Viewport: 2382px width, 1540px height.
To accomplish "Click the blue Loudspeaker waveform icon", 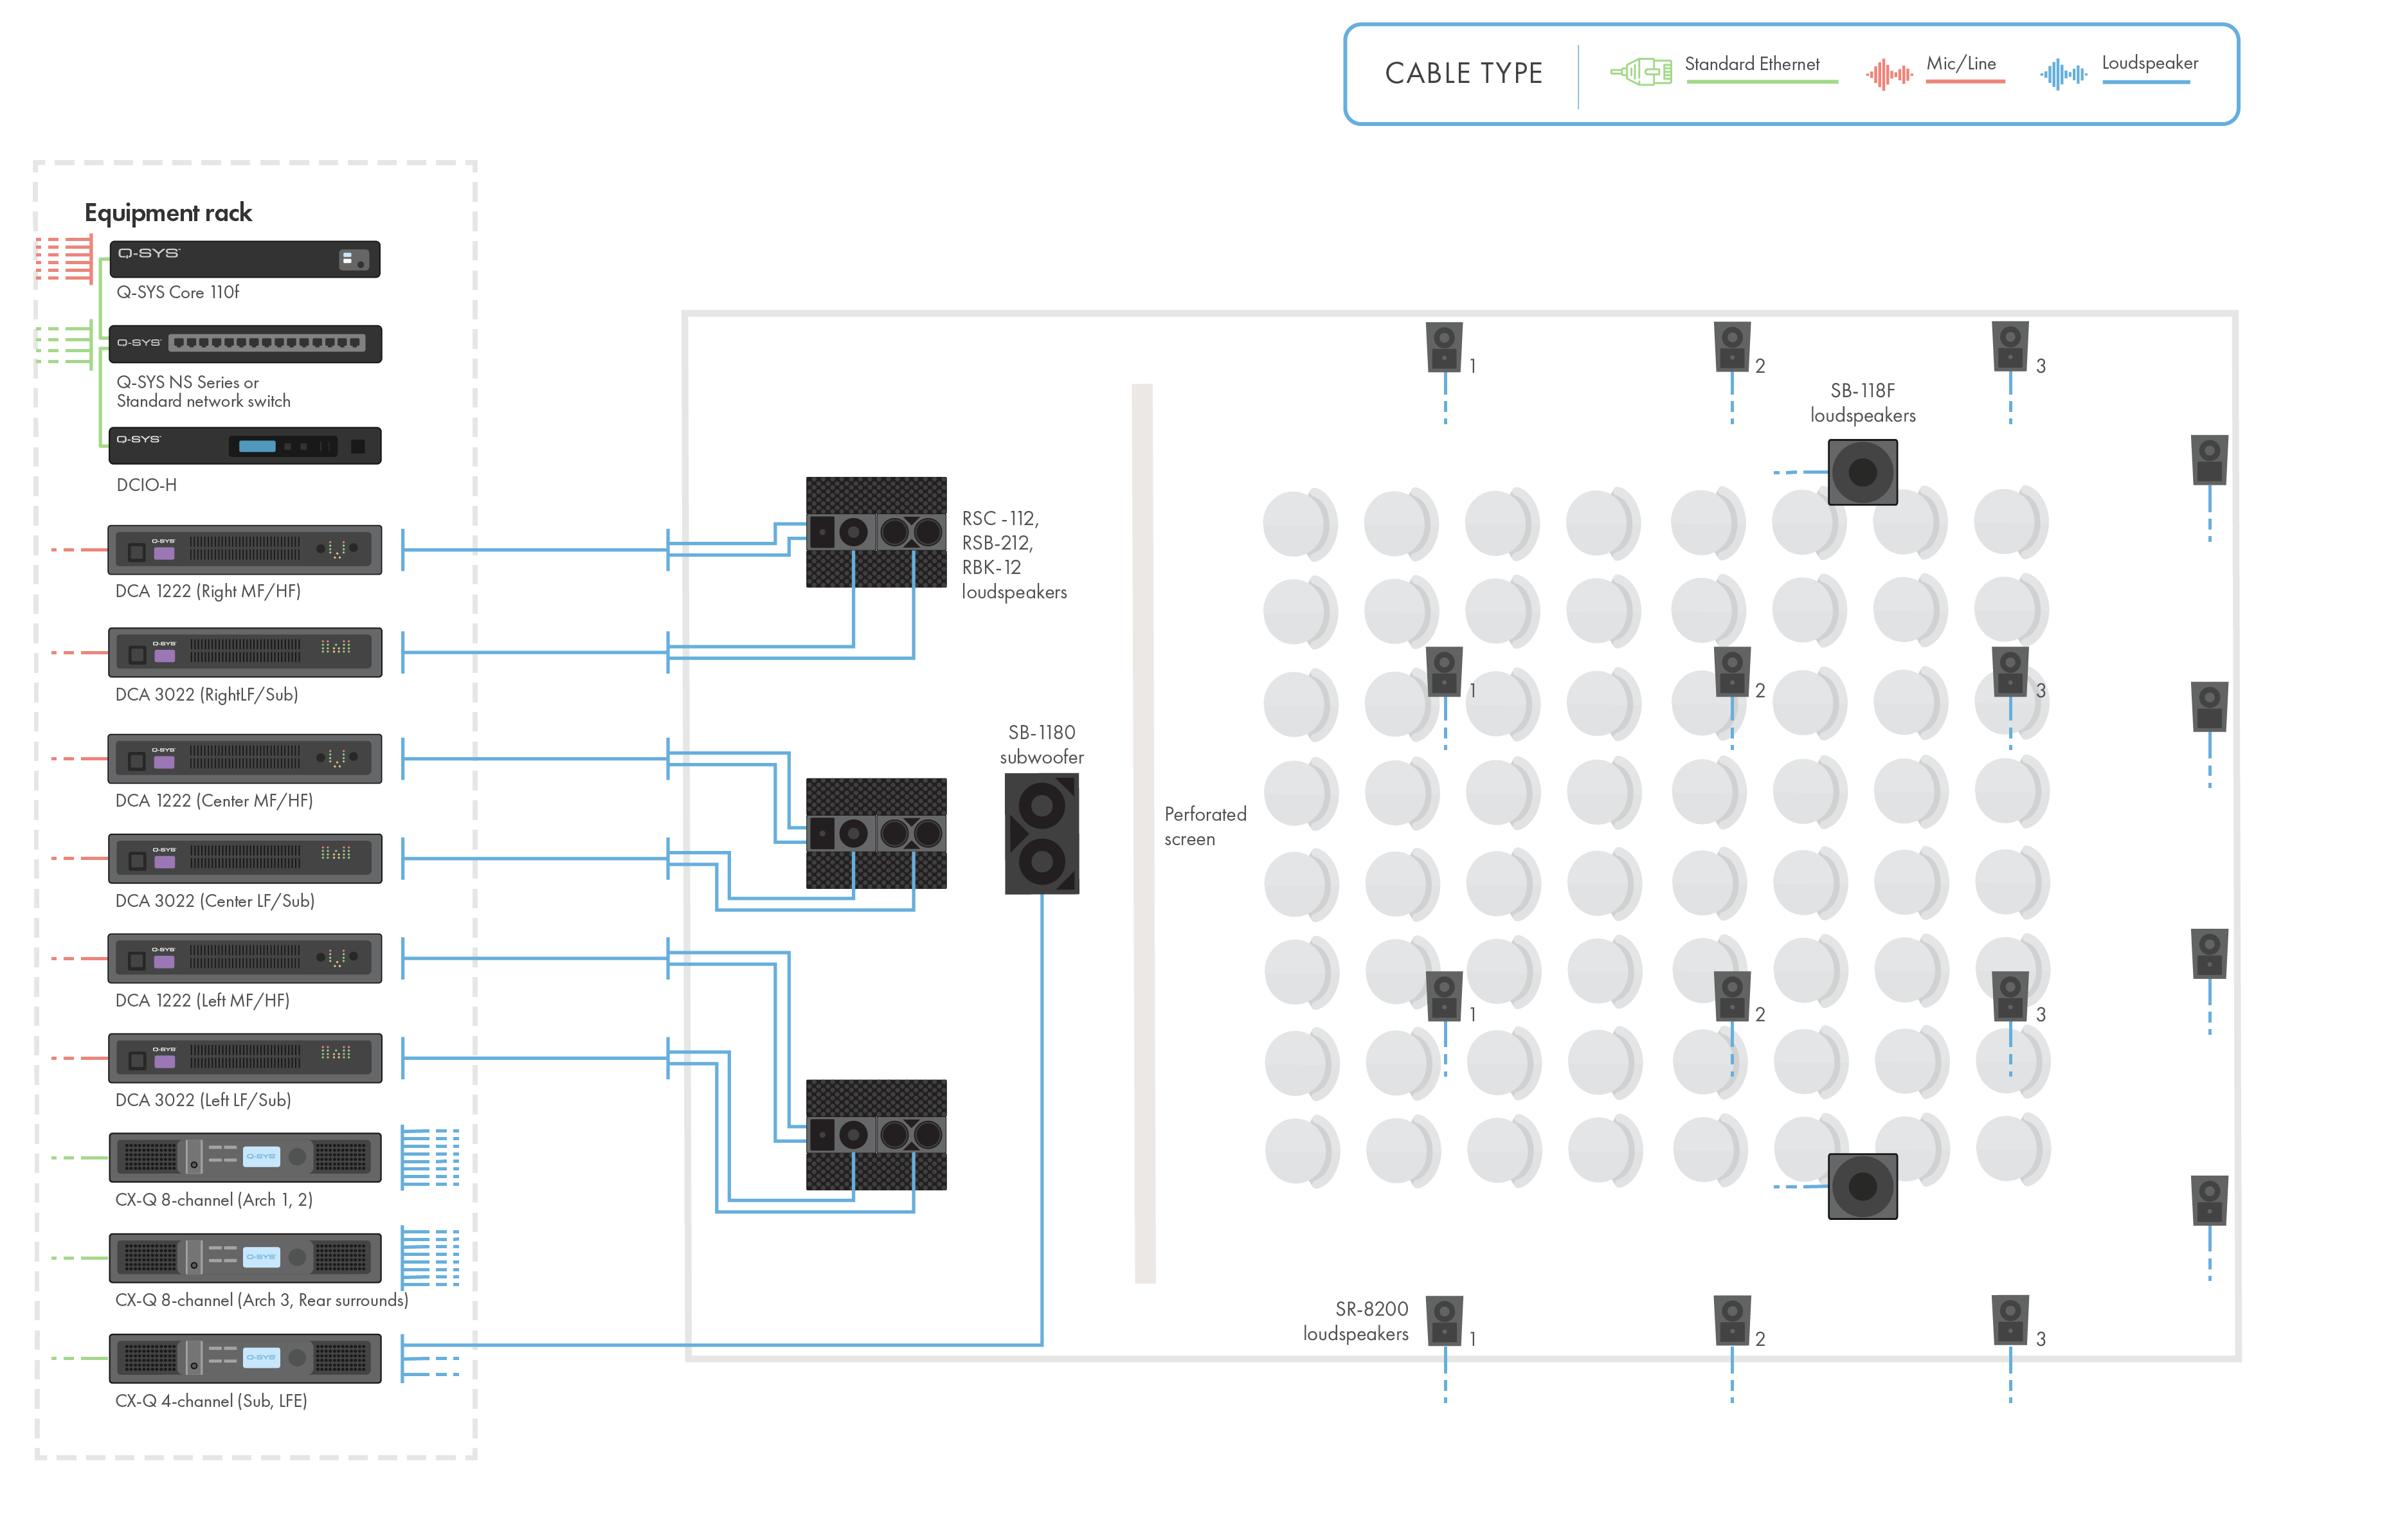I will 2064,74.
